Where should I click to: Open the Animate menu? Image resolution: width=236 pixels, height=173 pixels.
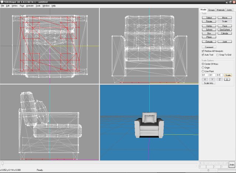29,6
